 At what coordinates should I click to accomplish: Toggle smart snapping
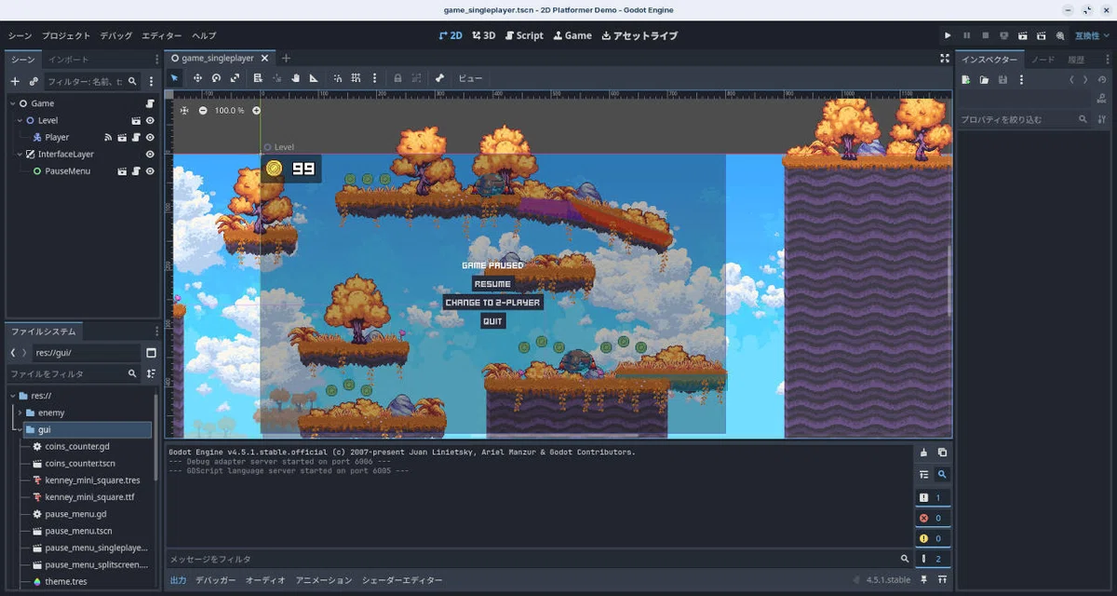tap(338, 78)
